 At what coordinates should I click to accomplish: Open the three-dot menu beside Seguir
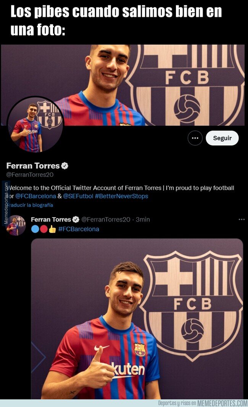tap(195, 138)
